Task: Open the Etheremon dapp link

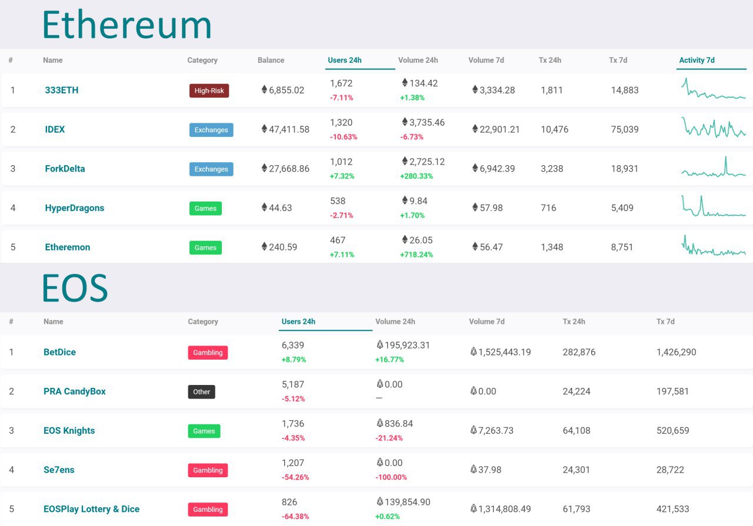Action: point(68,247)
